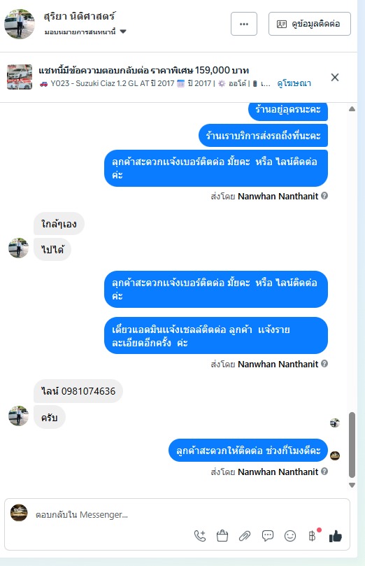
Task: Start a call with the phone icon
Action: coord(200,536)
